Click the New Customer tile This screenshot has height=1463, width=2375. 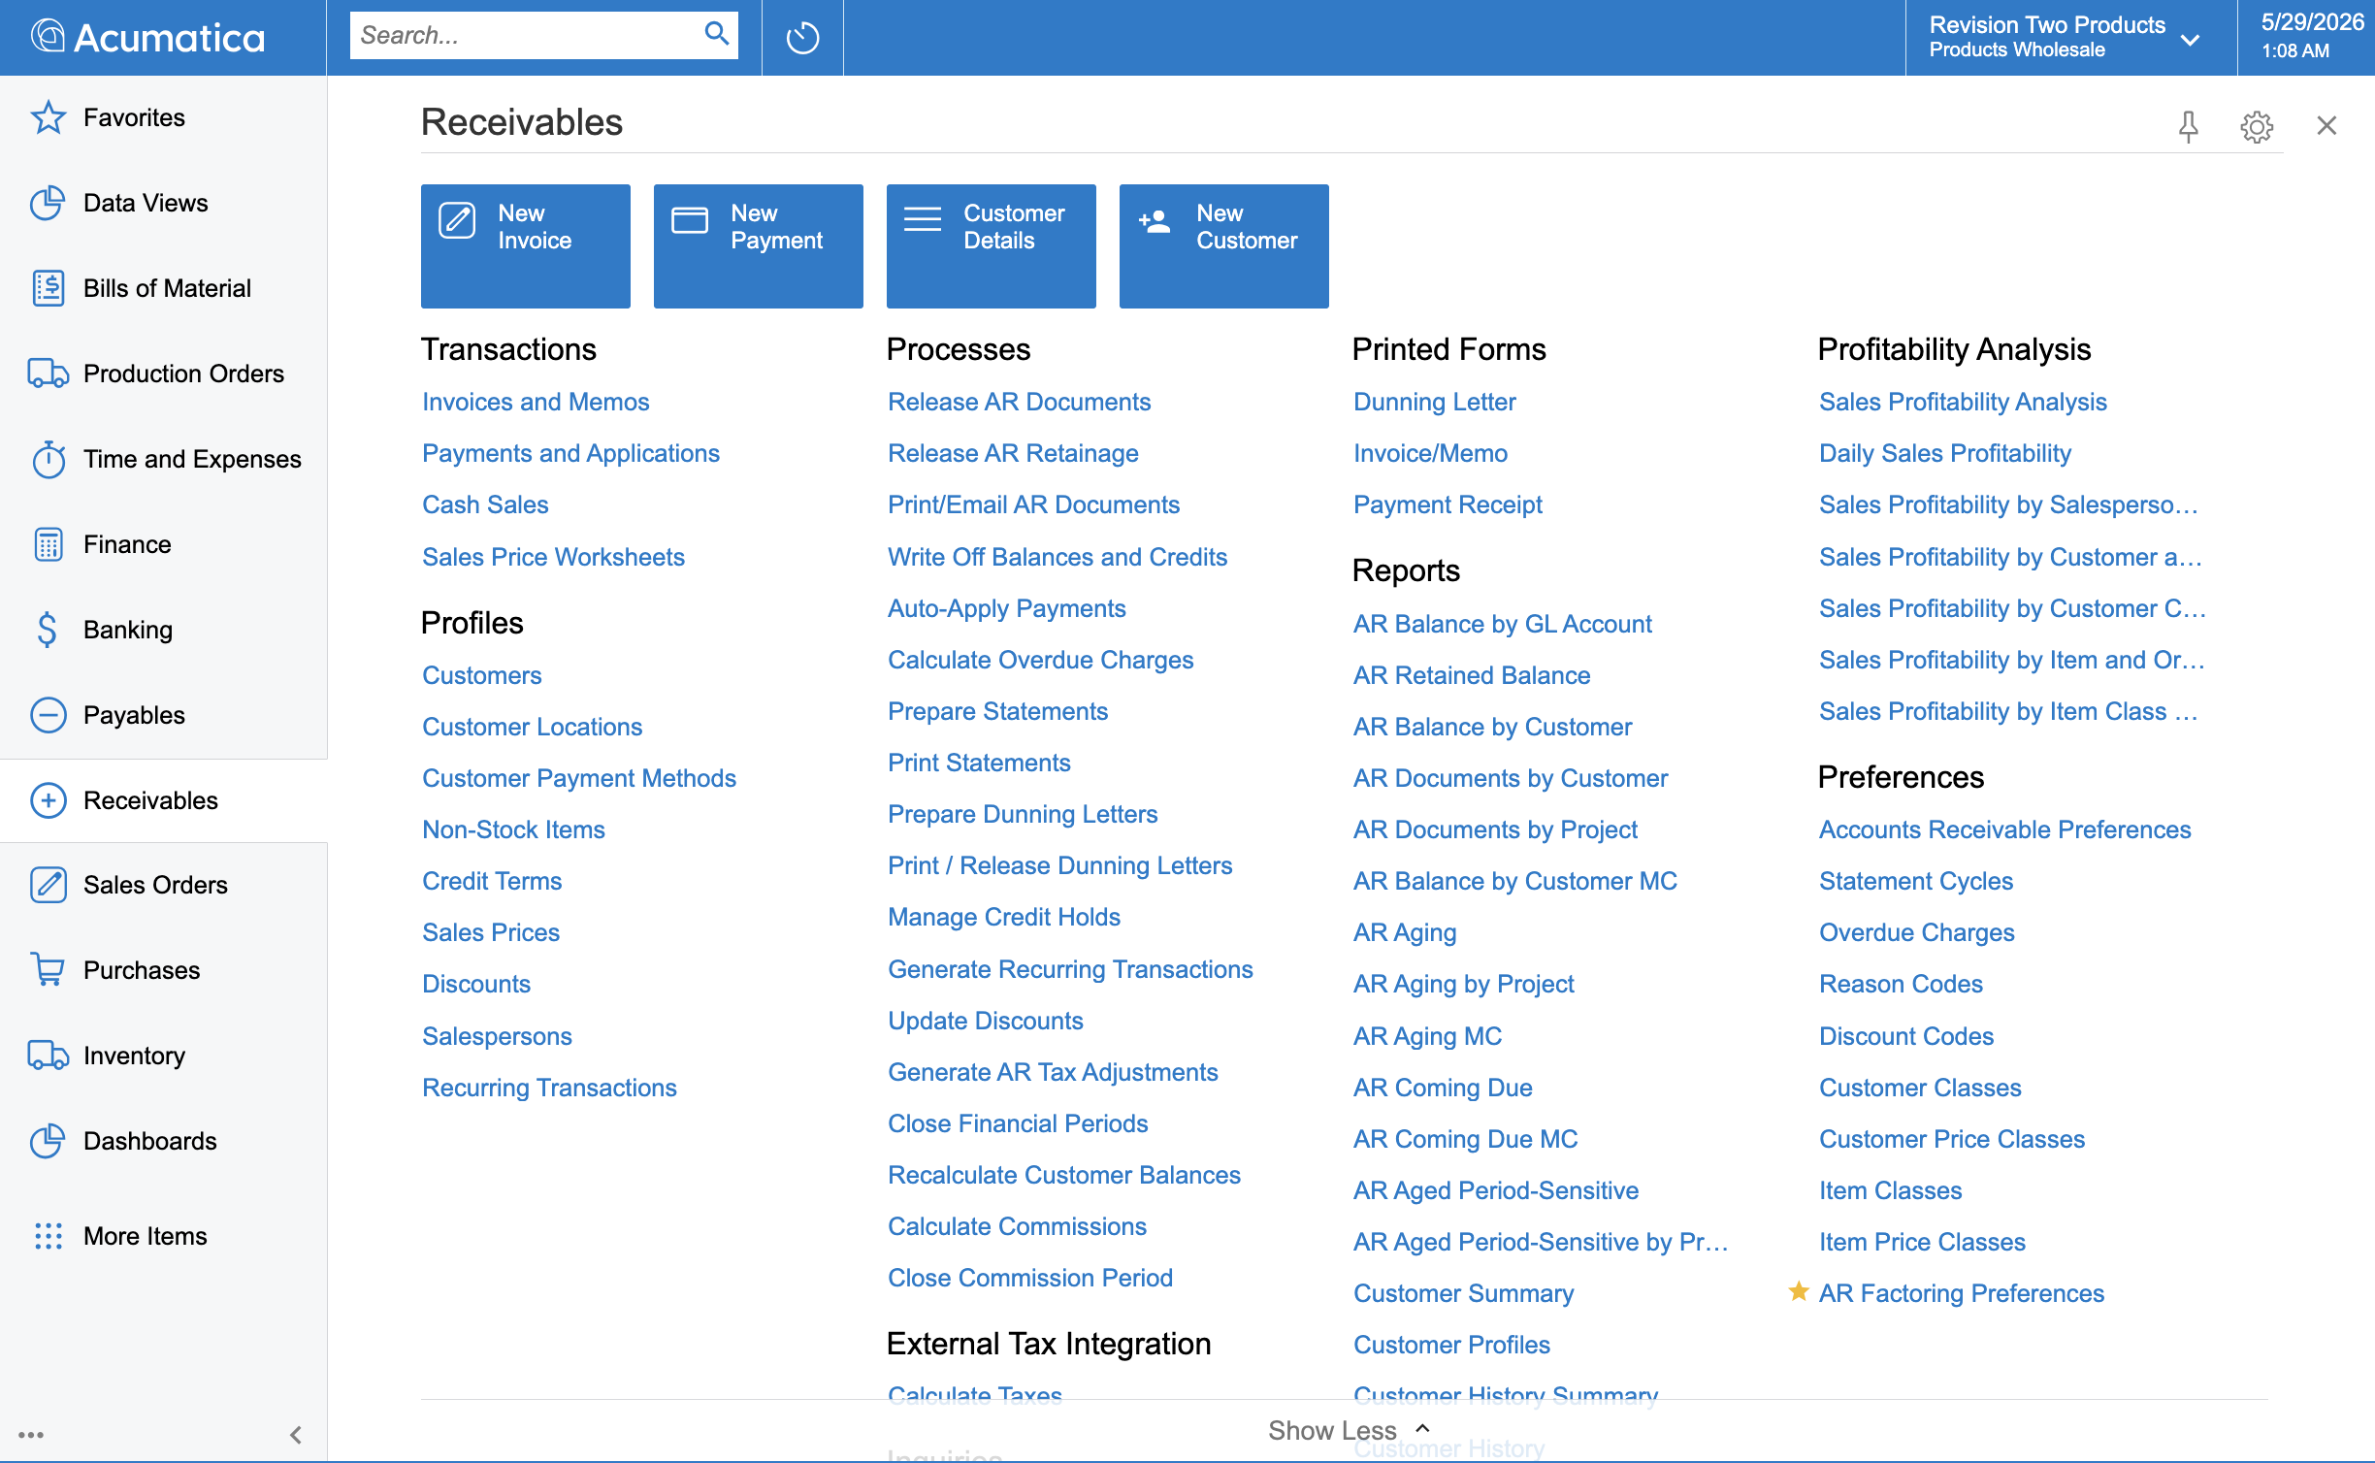[x=1223, y=246]
